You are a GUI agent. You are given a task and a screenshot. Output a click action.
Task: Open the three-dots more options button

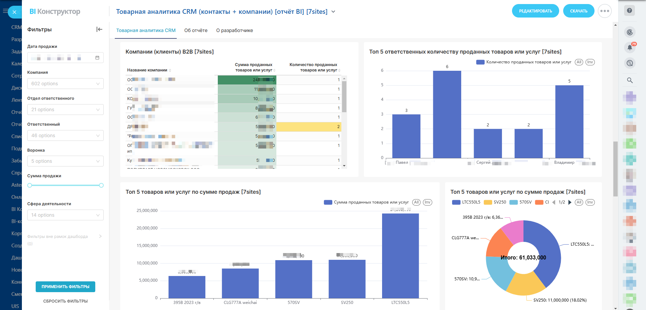[604, 11]
